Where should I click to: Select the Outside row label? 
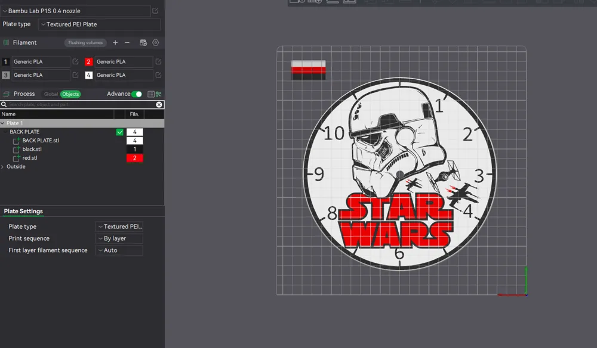[x=16, y=166]
